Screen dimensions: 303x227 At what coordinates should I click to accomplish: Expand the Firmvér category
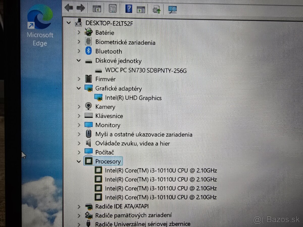79,79
